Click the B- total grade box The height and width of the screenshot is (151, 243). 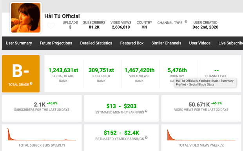pyautogui.click(x=21, y=74)
